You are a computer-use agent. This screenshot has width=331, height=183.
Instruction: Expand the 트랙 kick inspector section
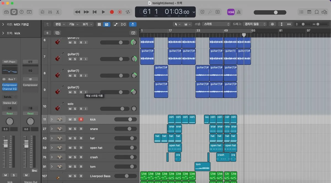[x=3, y=33]
